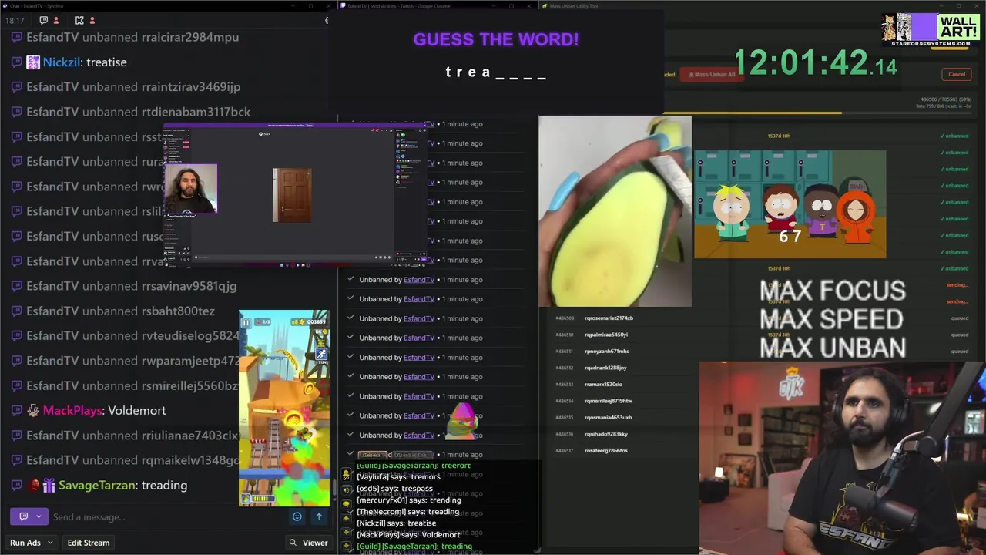Click the Send a message input field

point(168,516)
